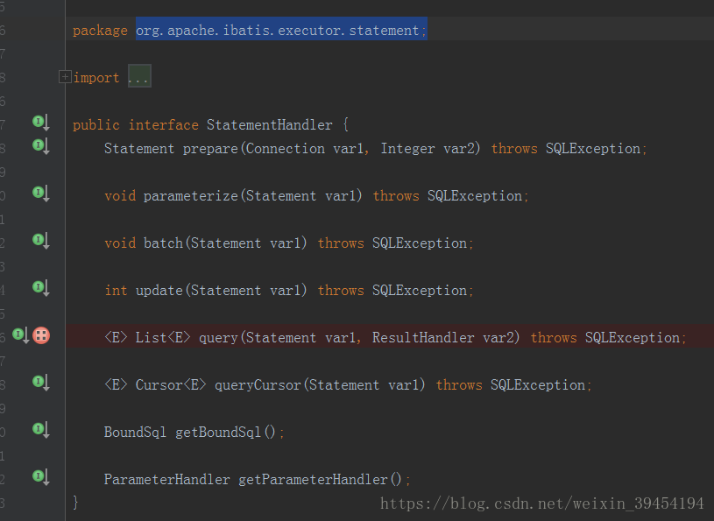This screenshot has width=714, height=521.
Task: Click 'BoundSql' return type
Action: click(x=135, y=433)
